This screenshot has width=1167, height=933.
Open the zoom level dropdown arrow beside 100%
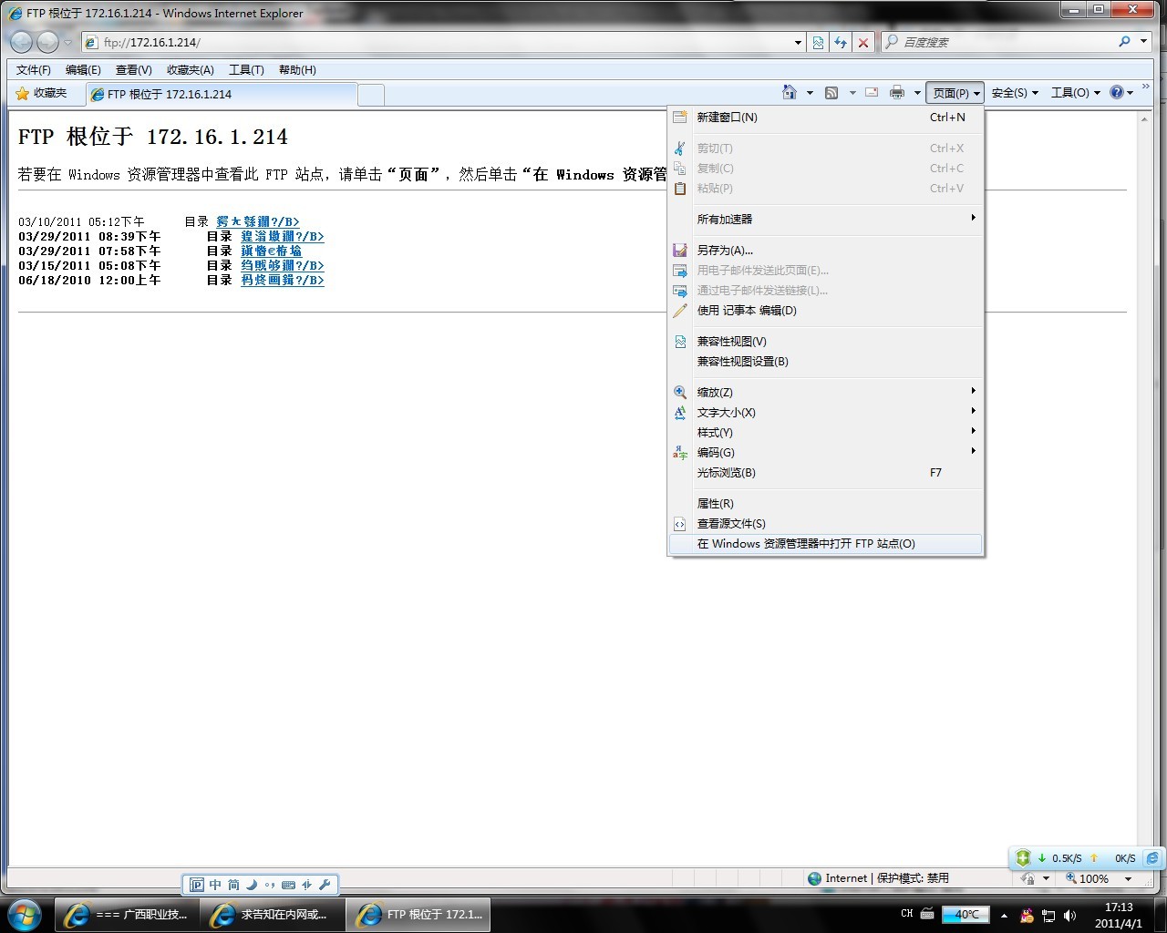pyautogui.click(x=1128, y=878)
